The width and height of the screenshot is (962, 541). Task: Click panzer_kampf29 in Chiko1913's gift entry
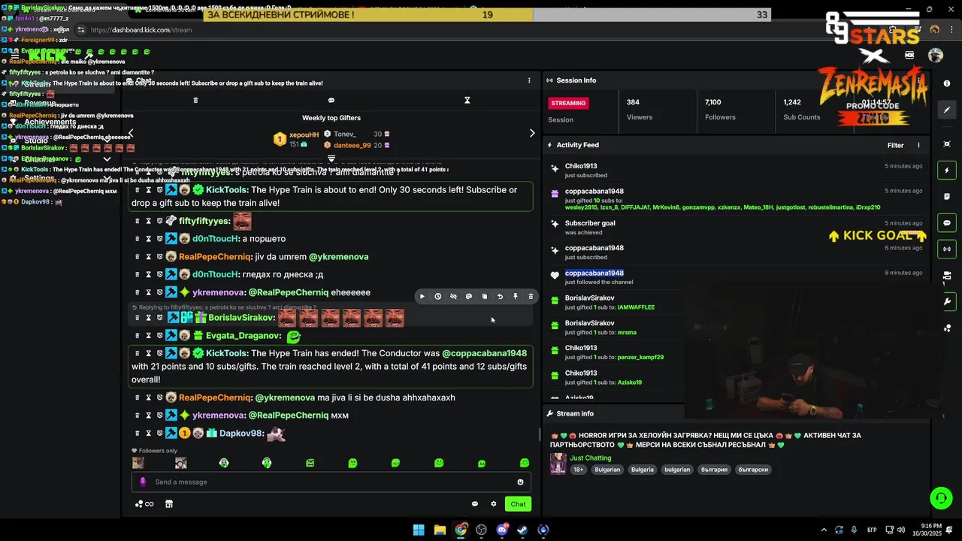pyautogui.click(x=640, y=358)
